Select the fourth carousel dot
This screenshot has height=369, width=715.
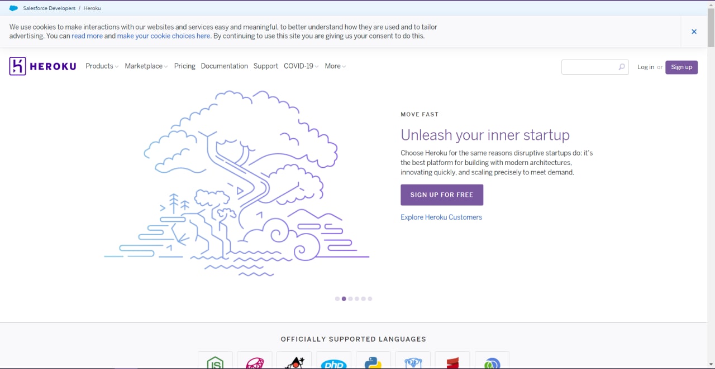tap(357, 299)
